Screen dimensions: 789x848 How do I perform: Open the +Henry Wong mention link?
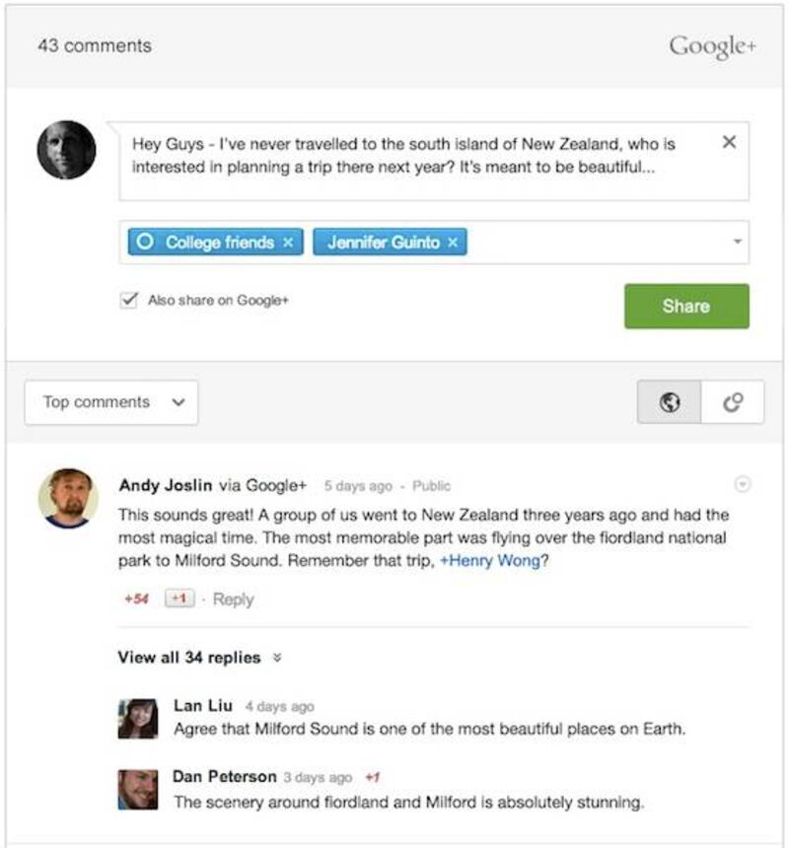click(x=490, y=560)
